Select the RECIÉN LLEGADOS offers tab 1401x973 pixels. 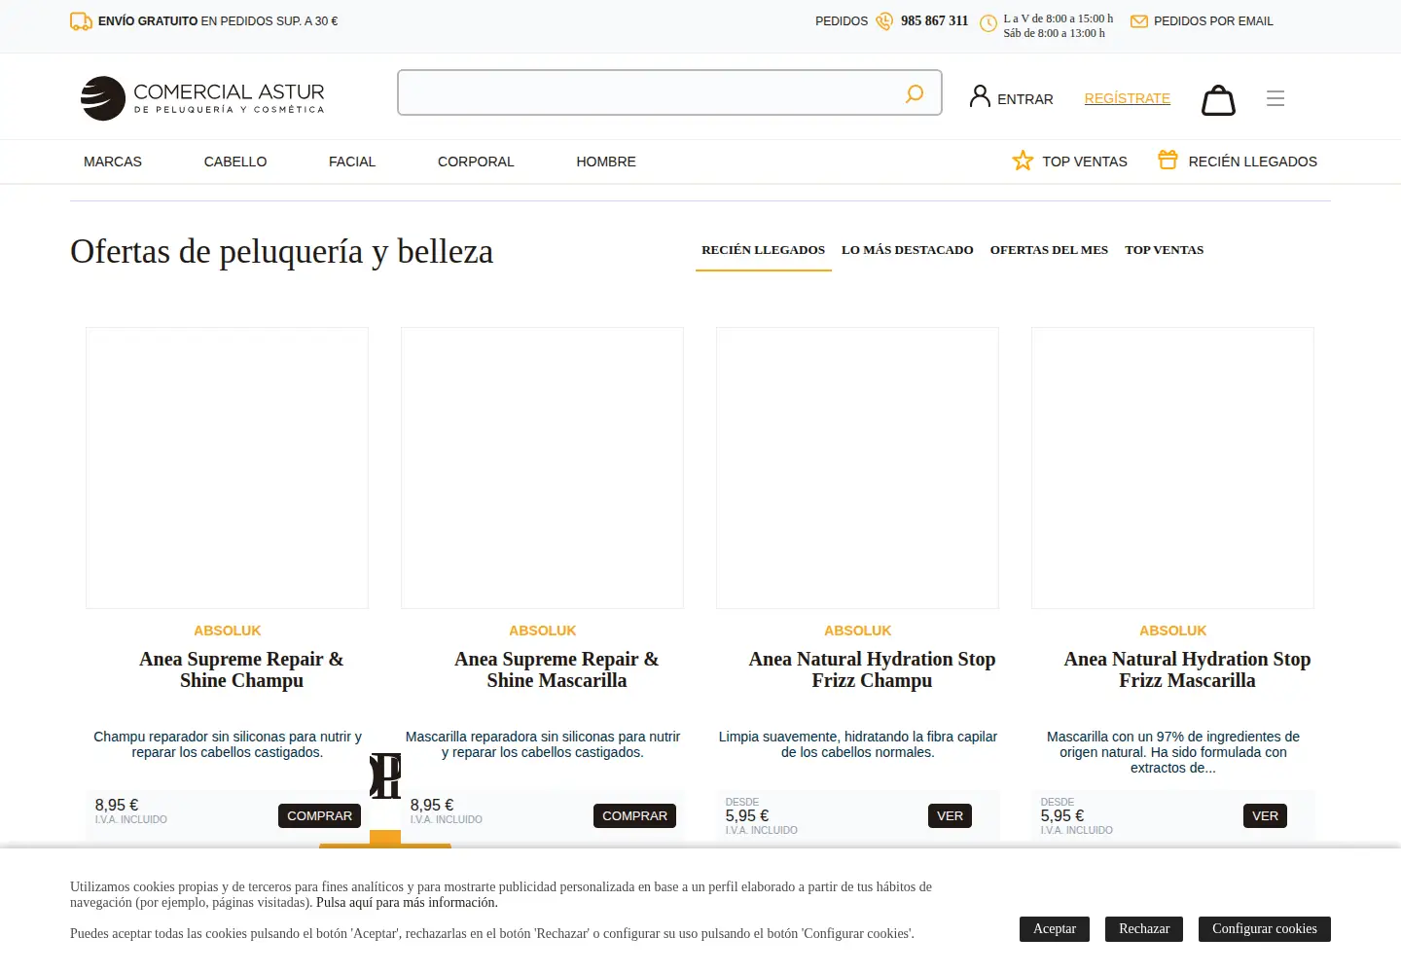coord(764,250)
